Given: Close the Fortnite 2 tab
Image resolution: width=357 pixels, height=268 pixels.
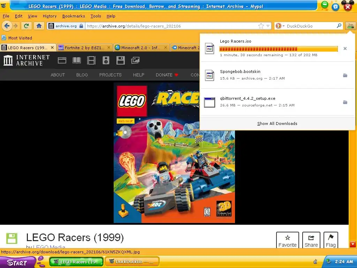Looking at the screenshot, I should [109, 47].
